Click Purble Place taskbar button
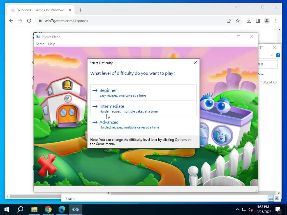The width and height of the screenshot is (287, 215). click(x=76, y=209)
